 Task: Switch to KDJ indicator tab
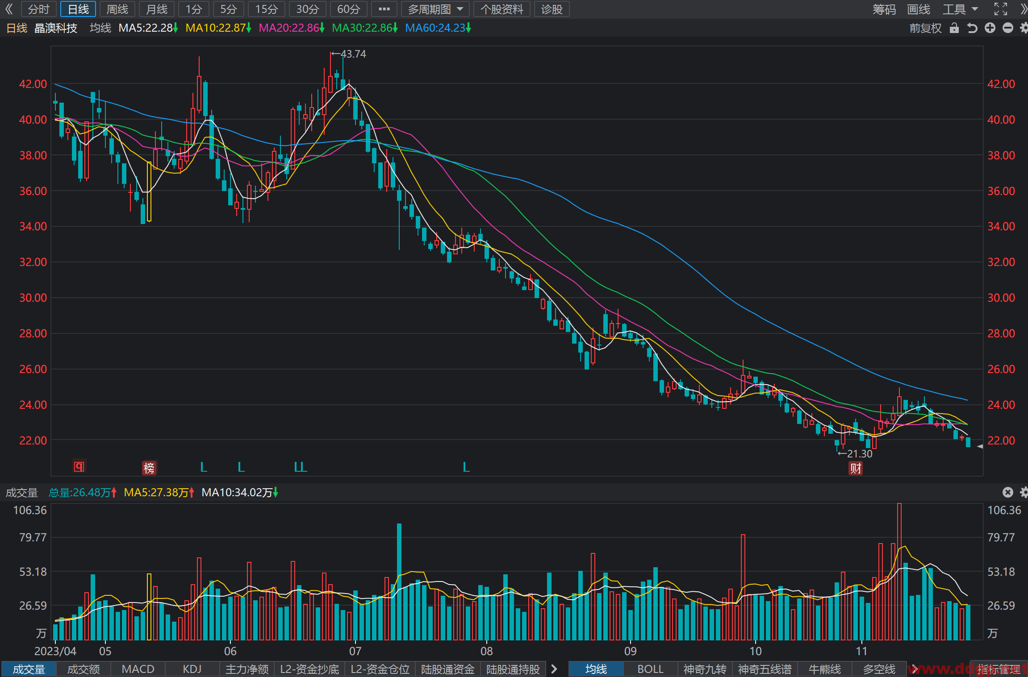(192, 669)
